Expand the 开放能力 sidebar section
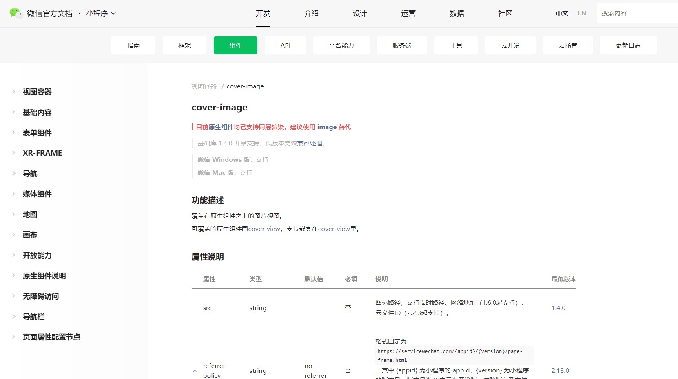678x379 pixels. [37, 255]
